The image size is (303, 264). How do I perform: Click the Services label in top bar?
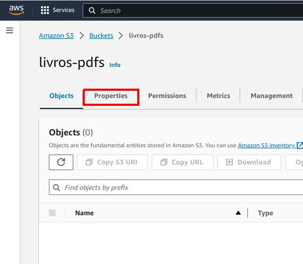[x=63, y=10]
